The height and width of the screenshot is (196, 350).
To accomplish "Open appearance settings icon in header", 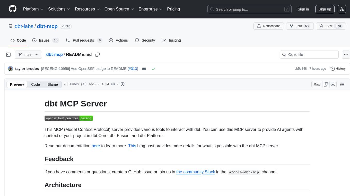I will click(342, 9).
